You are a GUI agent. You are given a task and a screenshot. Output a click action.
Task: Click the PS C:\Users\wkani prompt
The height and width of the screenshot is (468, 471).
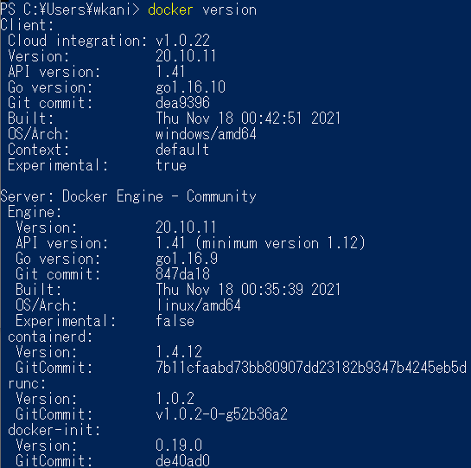click(70, 10)
